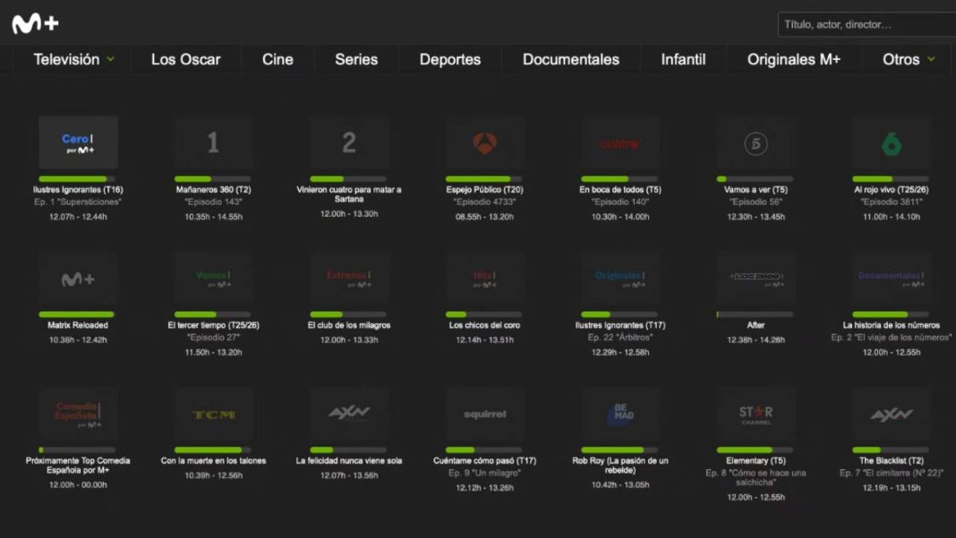Focus the Título, actor, director search field
This screenshot has width=956, height=538.
pyautogui.click(x=867, y=24)
